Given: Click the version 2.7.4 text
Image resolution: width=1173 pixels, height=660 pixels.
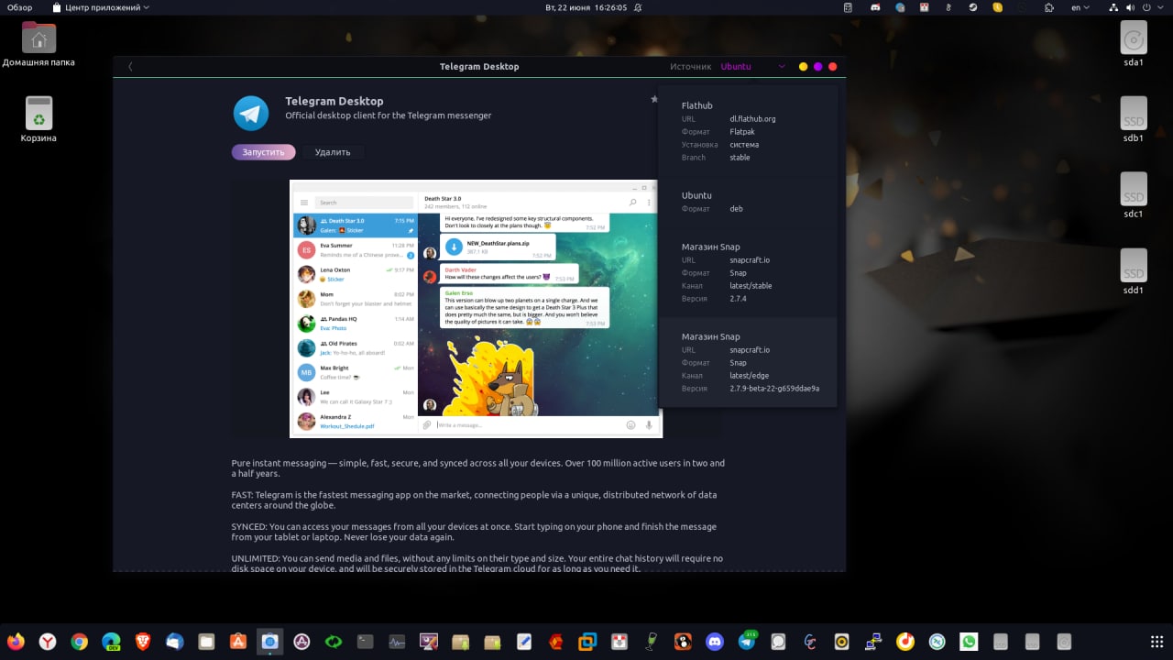Looking at the screenshot, I should pos(738,299).
